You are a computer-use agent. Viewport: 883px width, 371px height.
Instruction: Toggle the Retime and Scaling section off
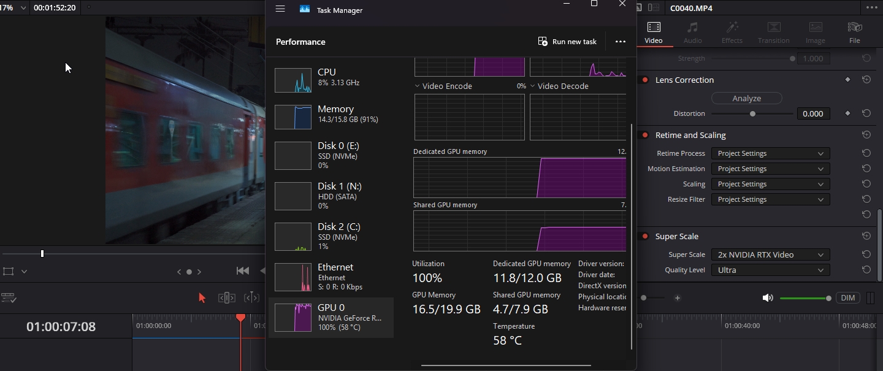645,136
